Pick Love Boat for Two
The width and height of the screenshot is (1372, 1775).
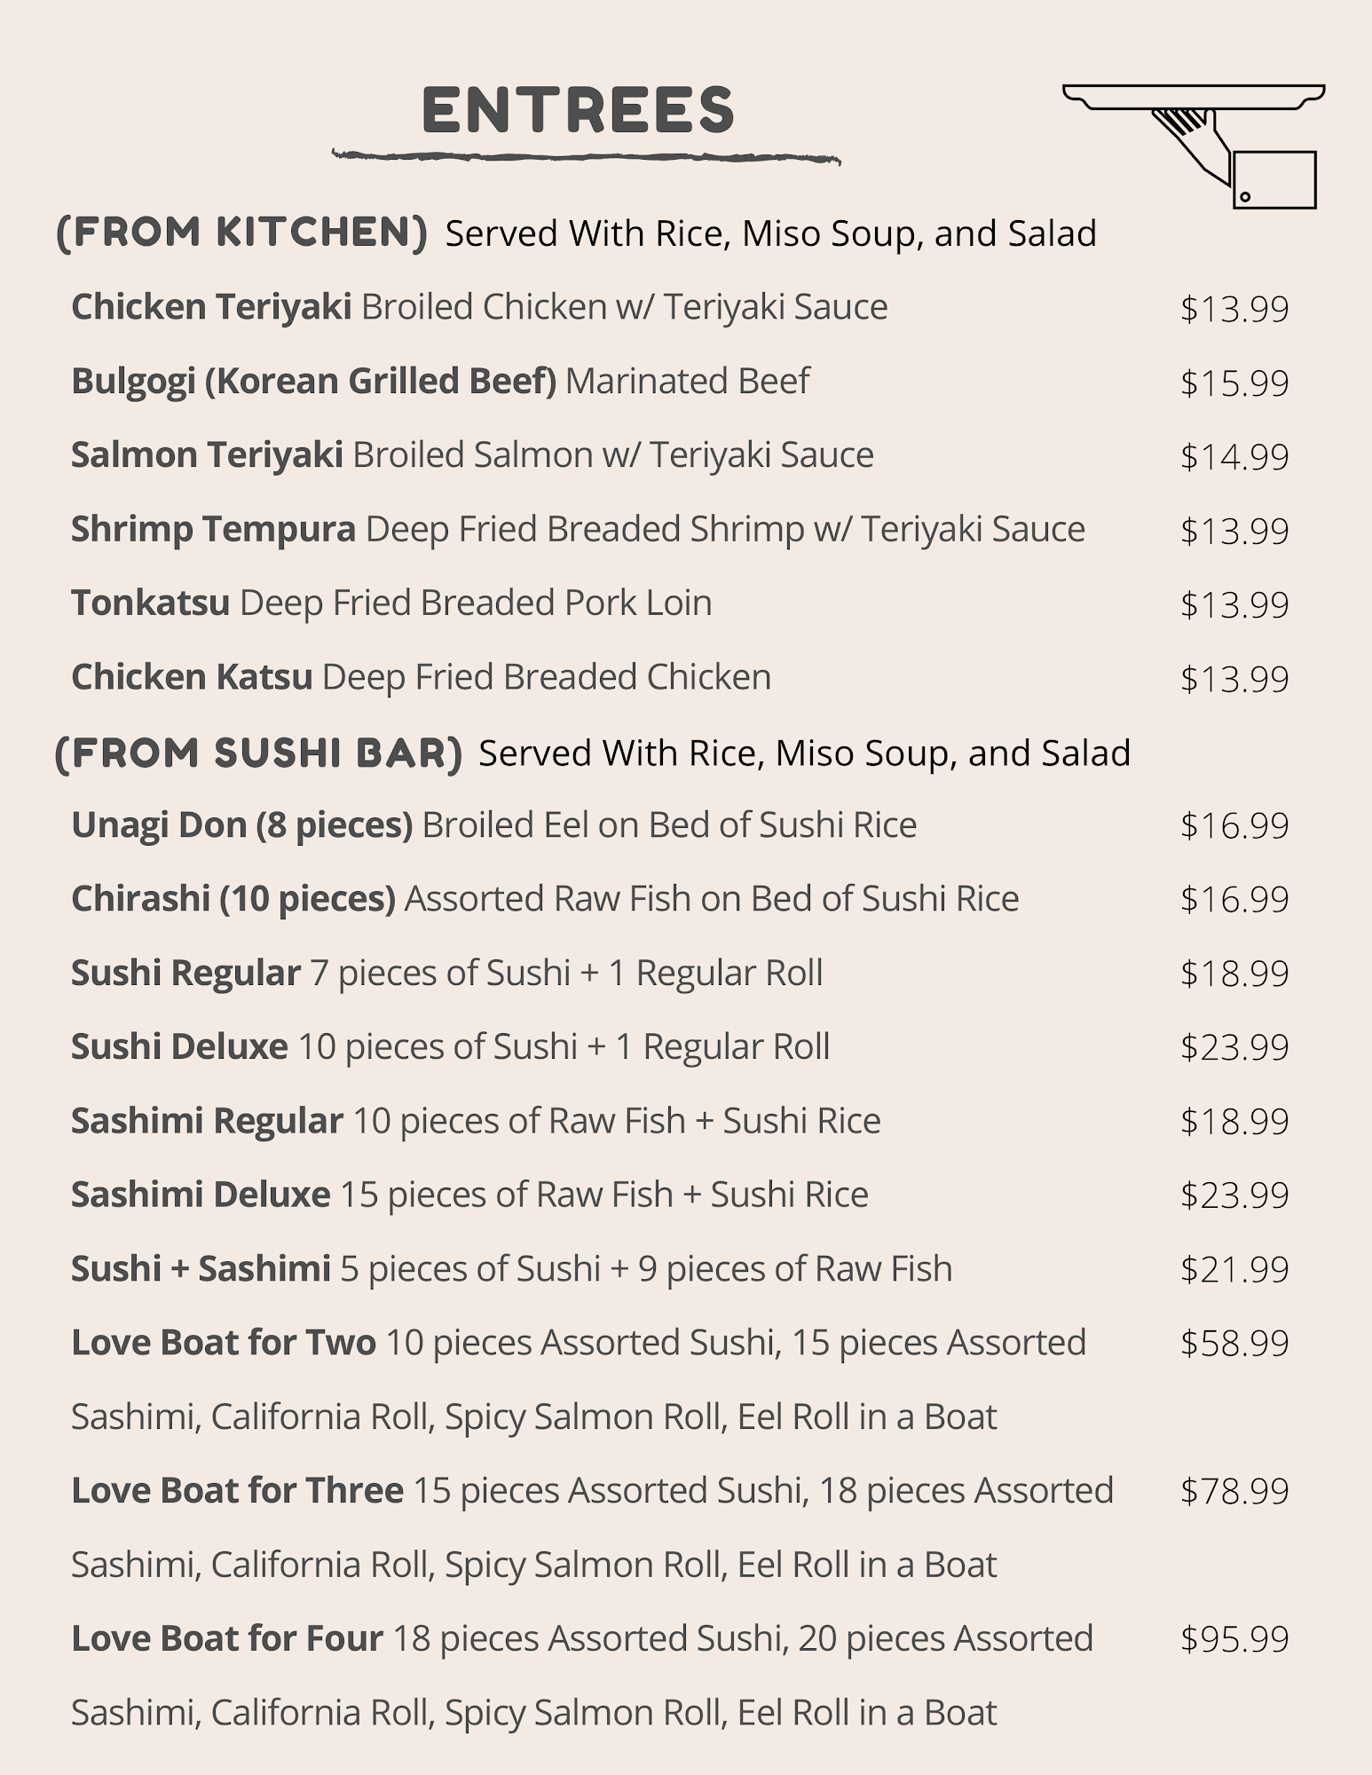coord(224,1343)
